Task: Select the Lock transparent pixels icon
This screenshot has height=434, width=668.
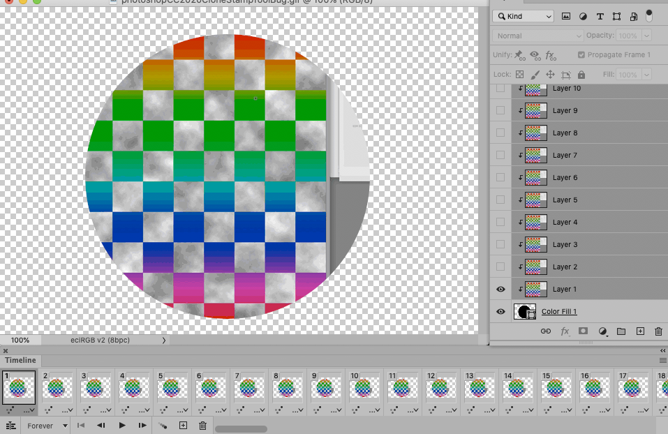Action: click(x=520, y=74)
